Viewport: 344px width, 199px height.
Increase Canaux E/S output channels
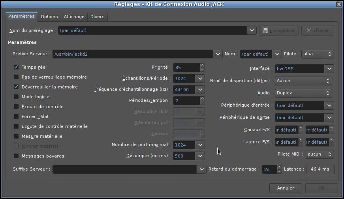point(331,128)
